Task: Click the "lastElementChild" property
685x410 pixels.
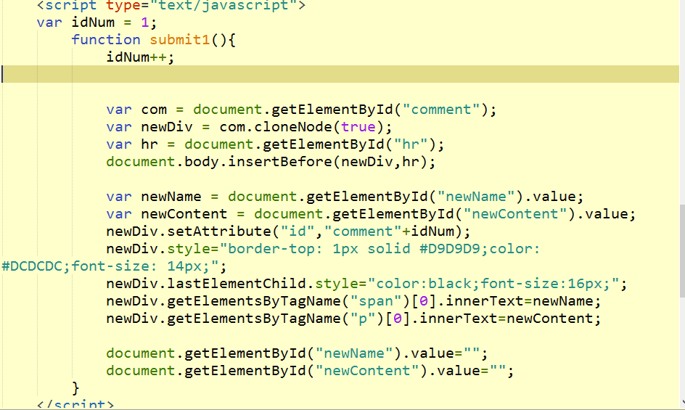Action: [x=237, y=284]
